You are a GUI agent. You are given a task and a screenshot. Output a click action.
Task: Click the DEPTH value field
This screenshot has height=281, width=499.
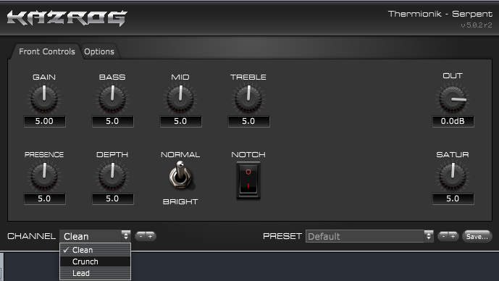(x=112, y=198)
